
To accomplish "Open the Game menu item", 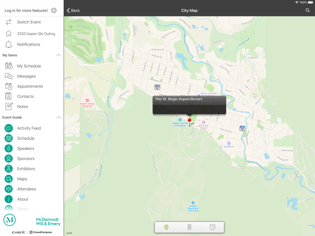I will 32,209.
